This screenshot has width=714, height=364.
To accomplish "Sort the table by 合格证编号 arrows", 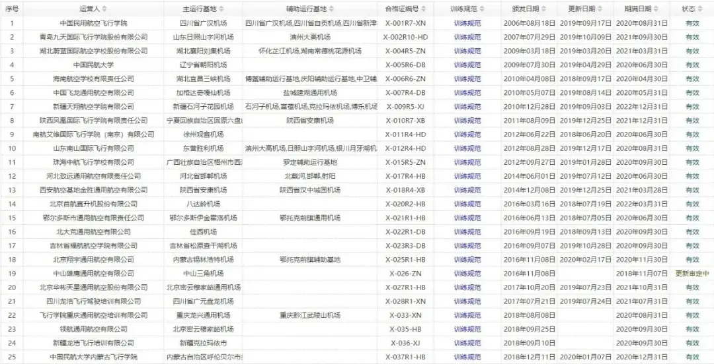I will tap(424, 9).
